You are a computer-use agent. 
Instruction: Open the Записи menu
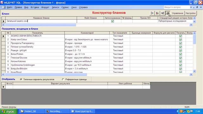(56, 7)
